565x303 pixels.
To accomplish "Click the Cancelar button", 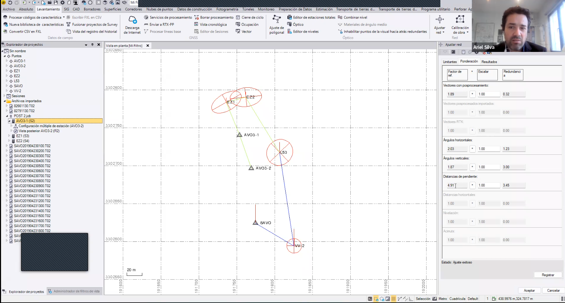I will click(x=553, y=291).
